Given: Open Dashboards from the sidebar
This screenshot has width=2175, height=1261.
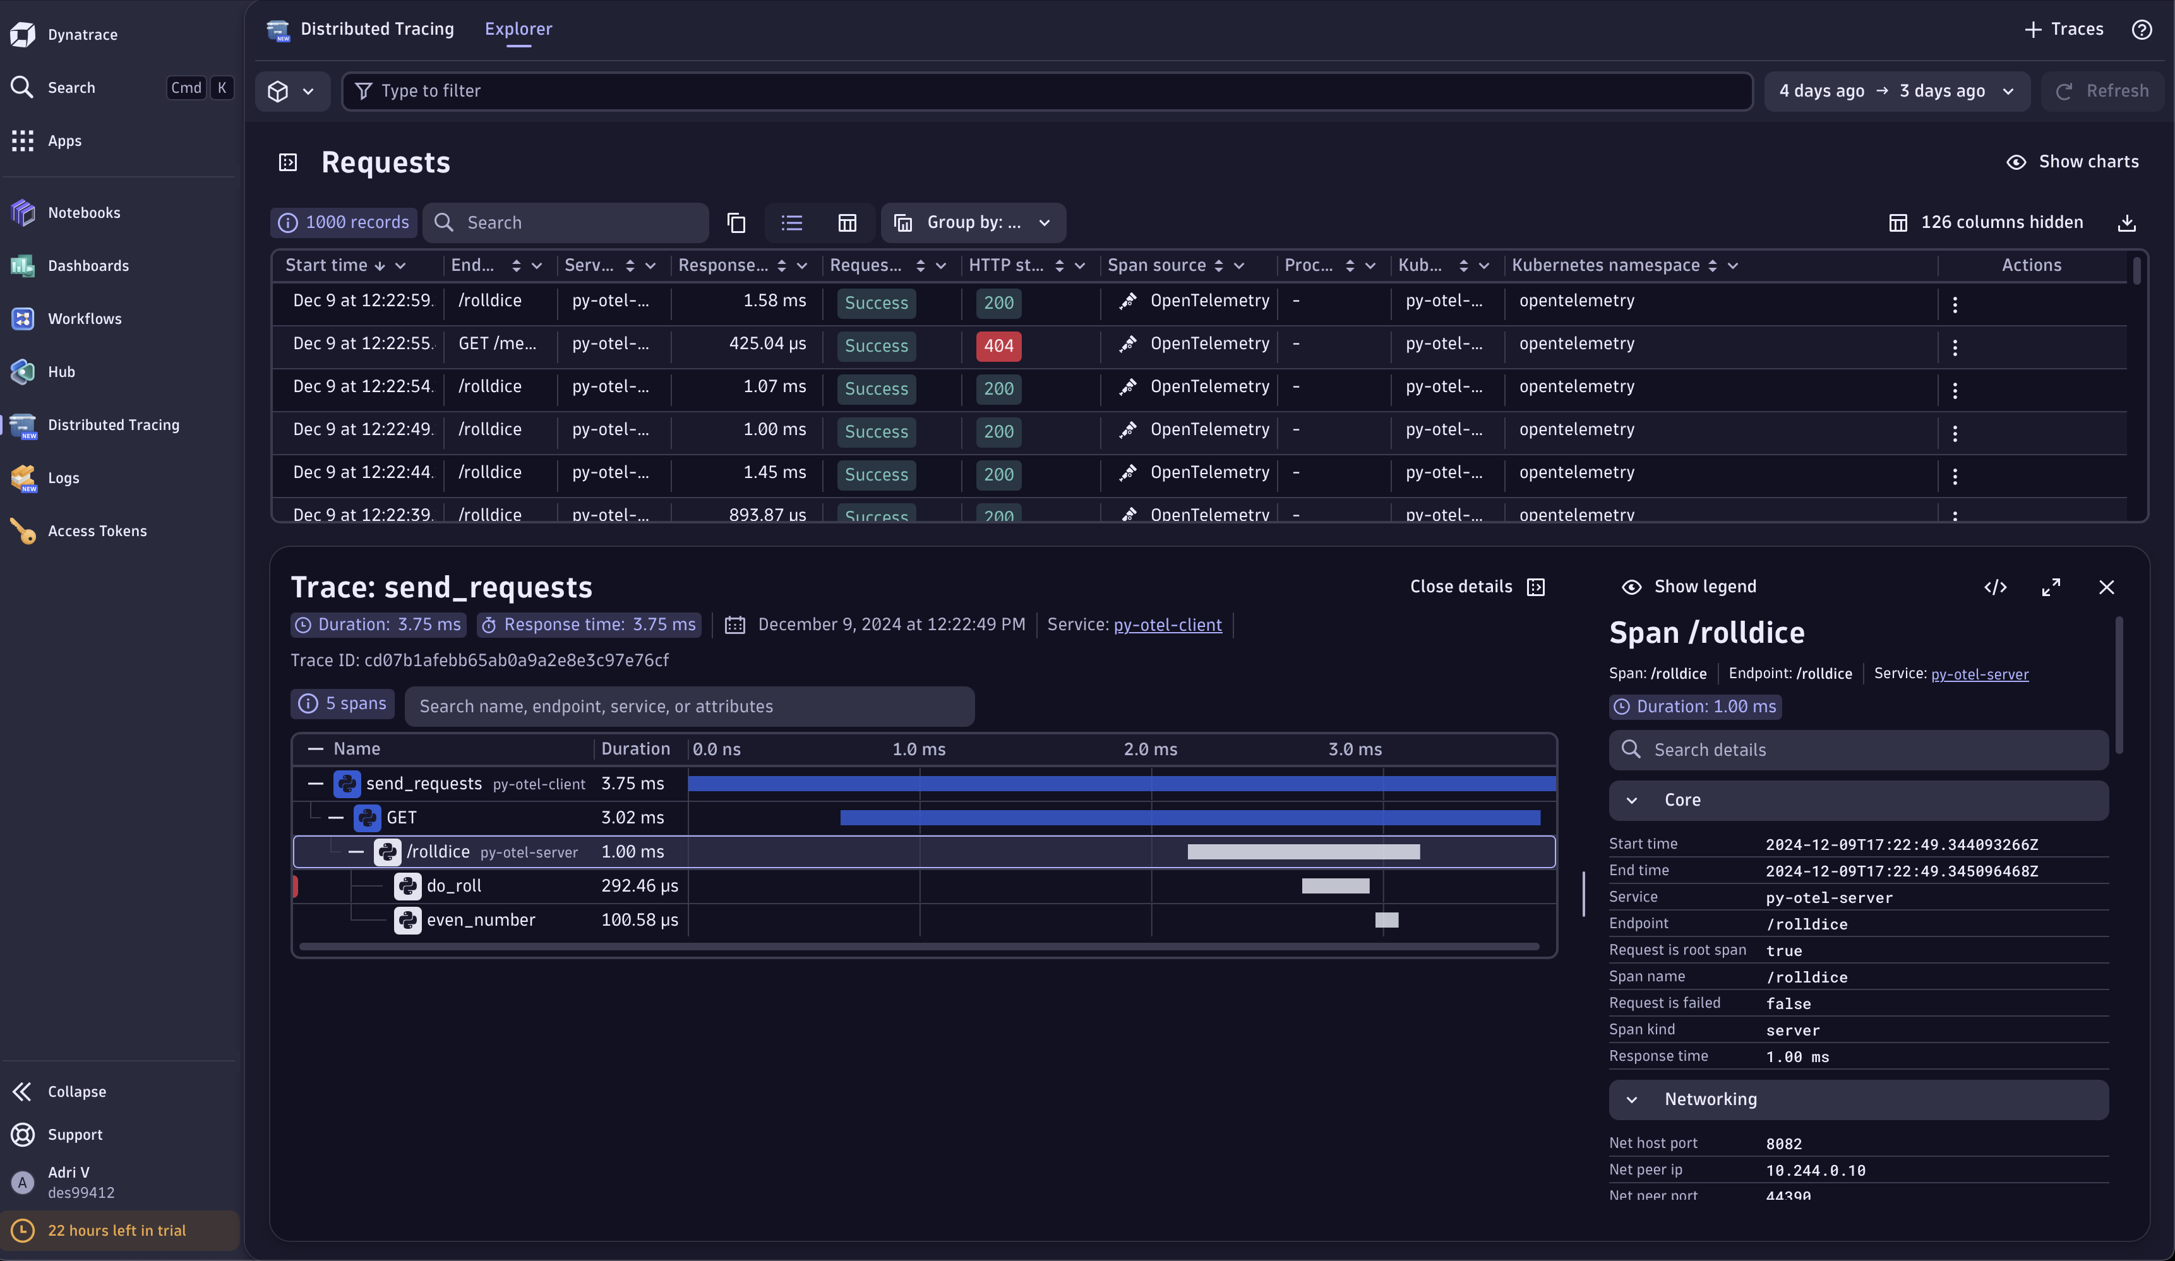Looking at the screenshot, I should (21, 266).
